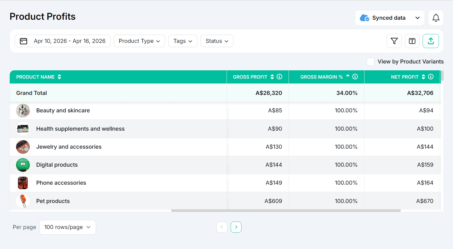Image resolution: width=453 pixels, height=249 pixels.
Task: Click Grand Total margin 34.00%
Action: click(x=347, y=93)
